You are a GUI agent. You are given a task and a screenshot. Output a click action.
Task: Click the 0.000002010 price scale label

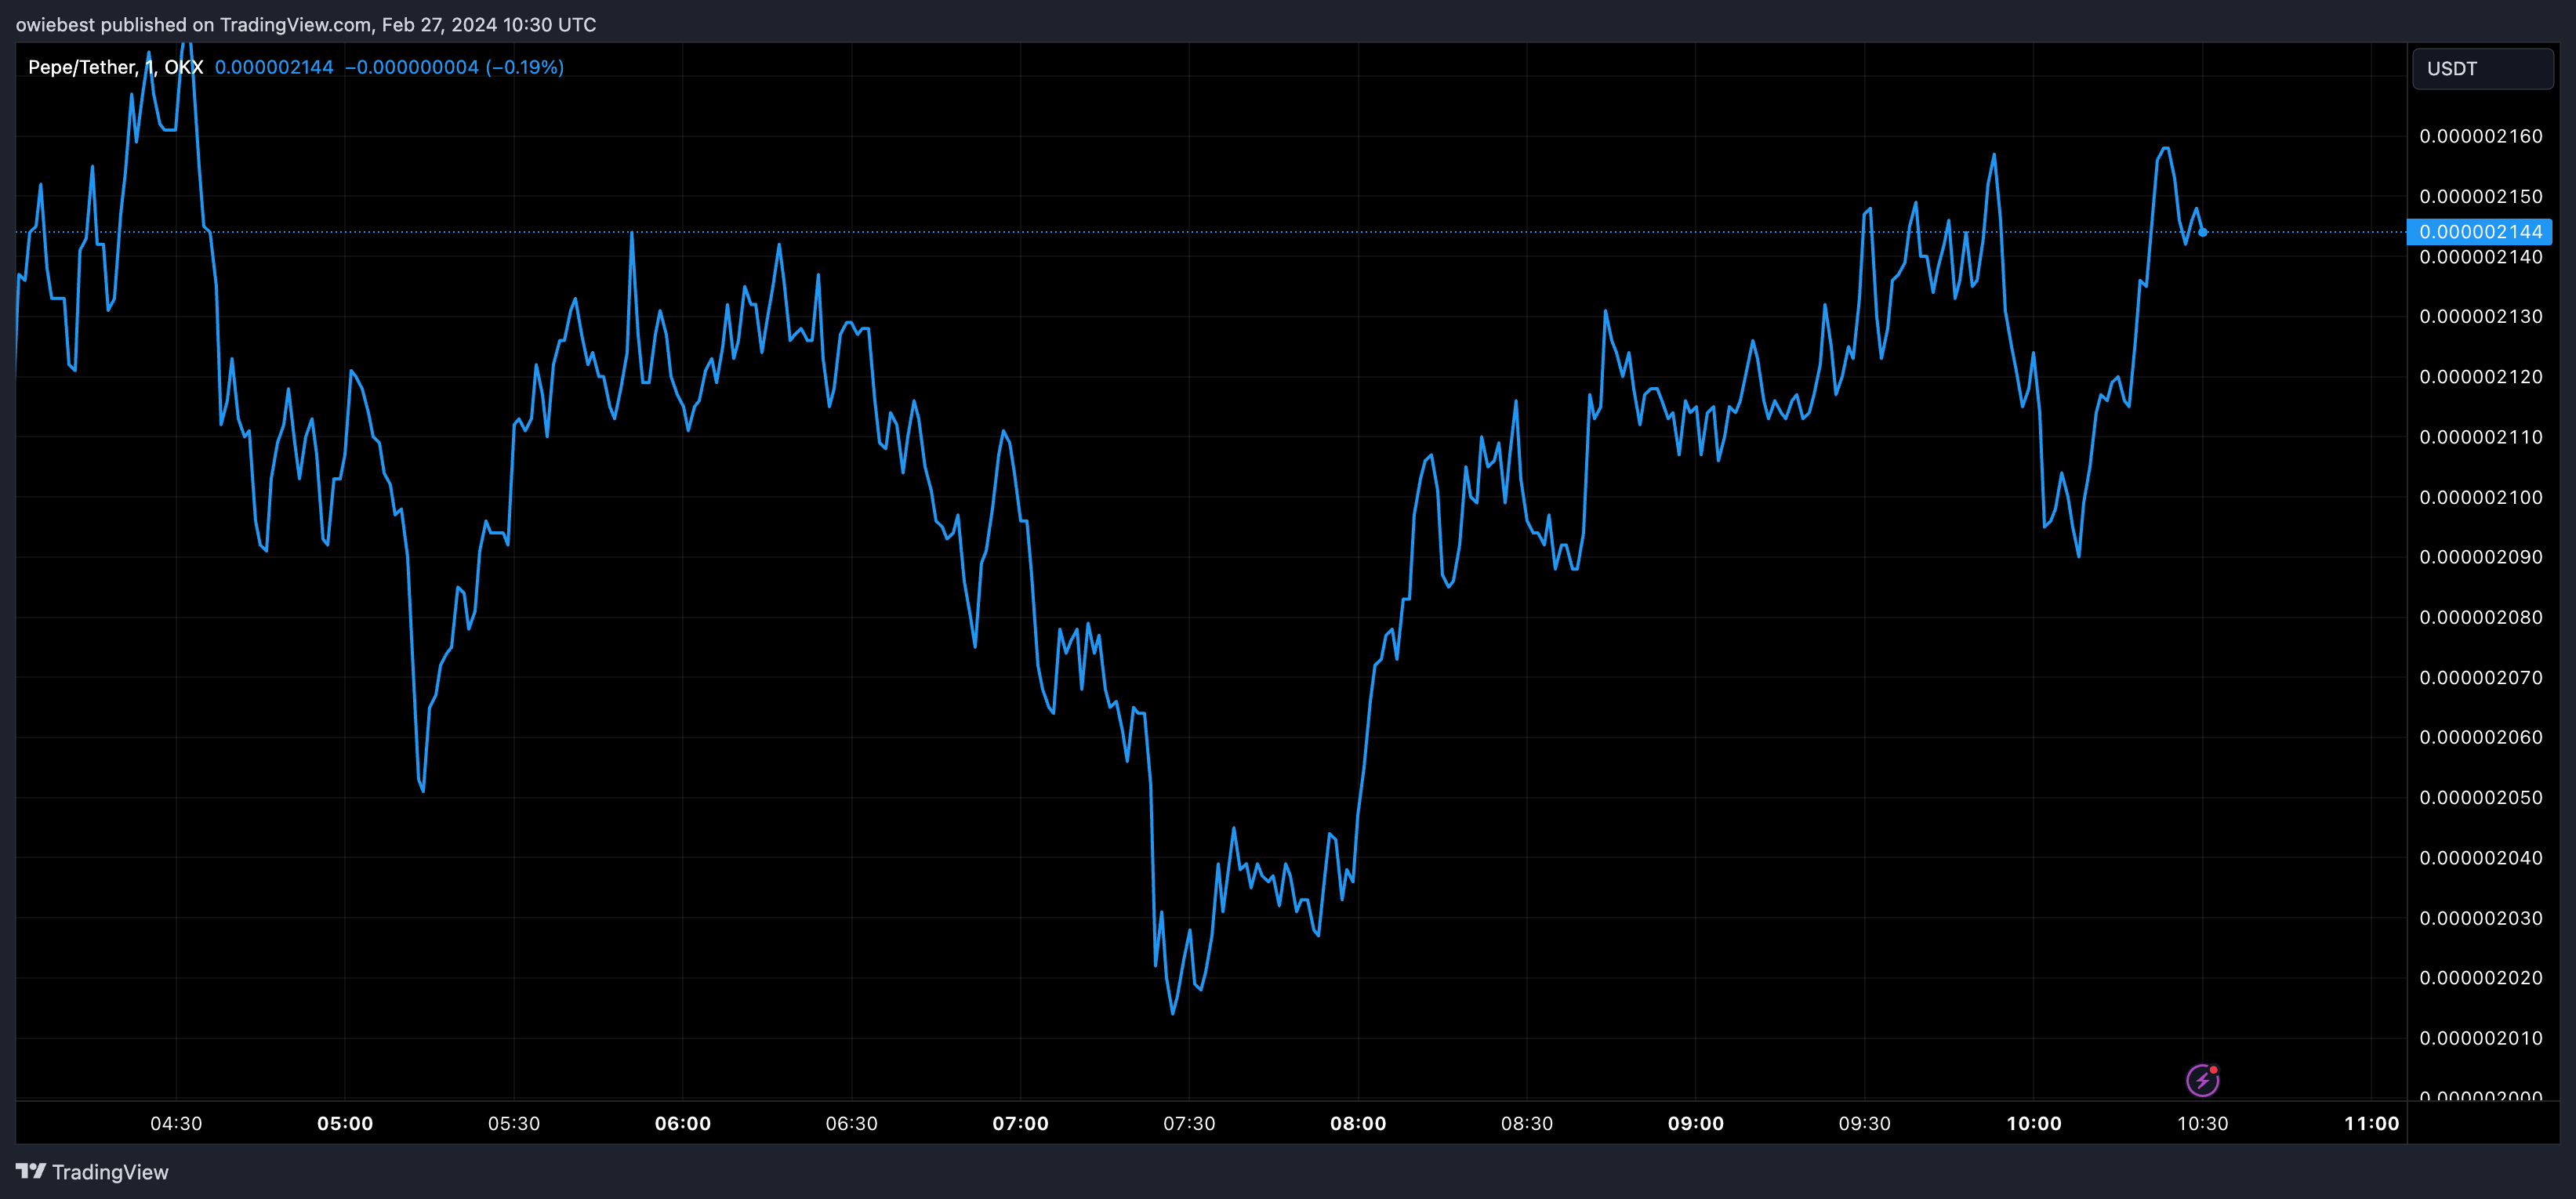coord(2480,1038)
